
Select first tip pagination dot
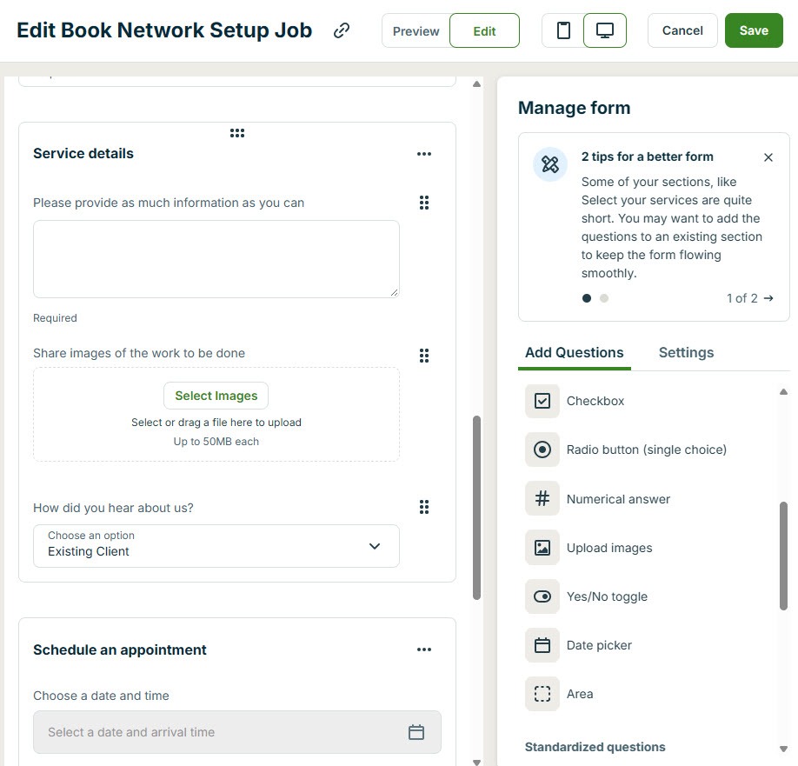tap(587, 298)
